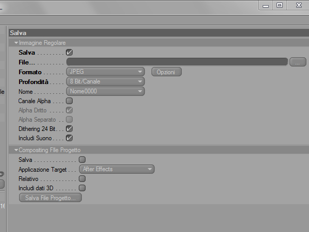Click into the File path field

pyautogui.click(x=177, y=62)
